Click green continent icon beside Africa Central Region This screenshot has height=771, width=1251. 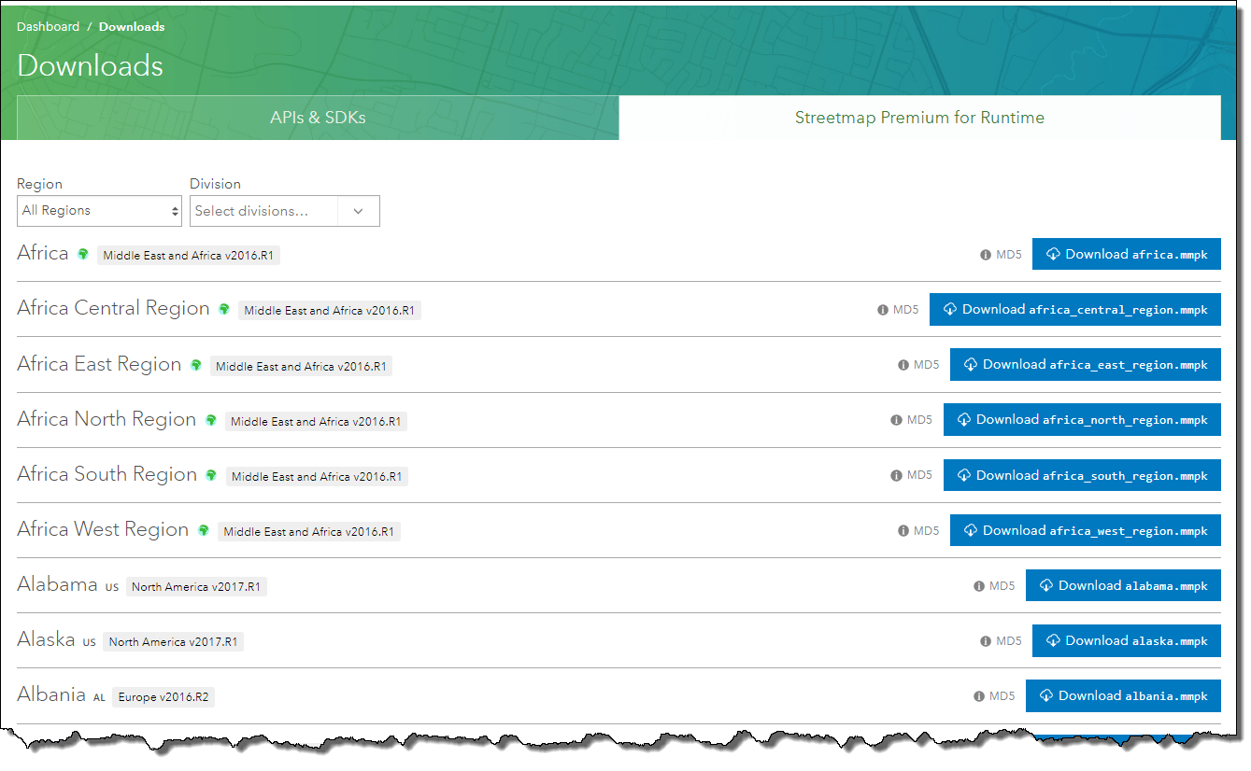pyautogui.click(x=224, y=309)
